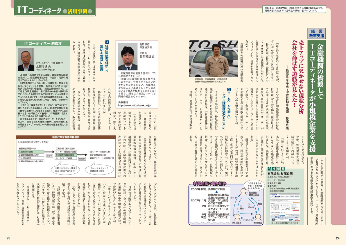Click the オフィスFQC 代表取締役 title line

pyautogui.click(x=49, y=63)
